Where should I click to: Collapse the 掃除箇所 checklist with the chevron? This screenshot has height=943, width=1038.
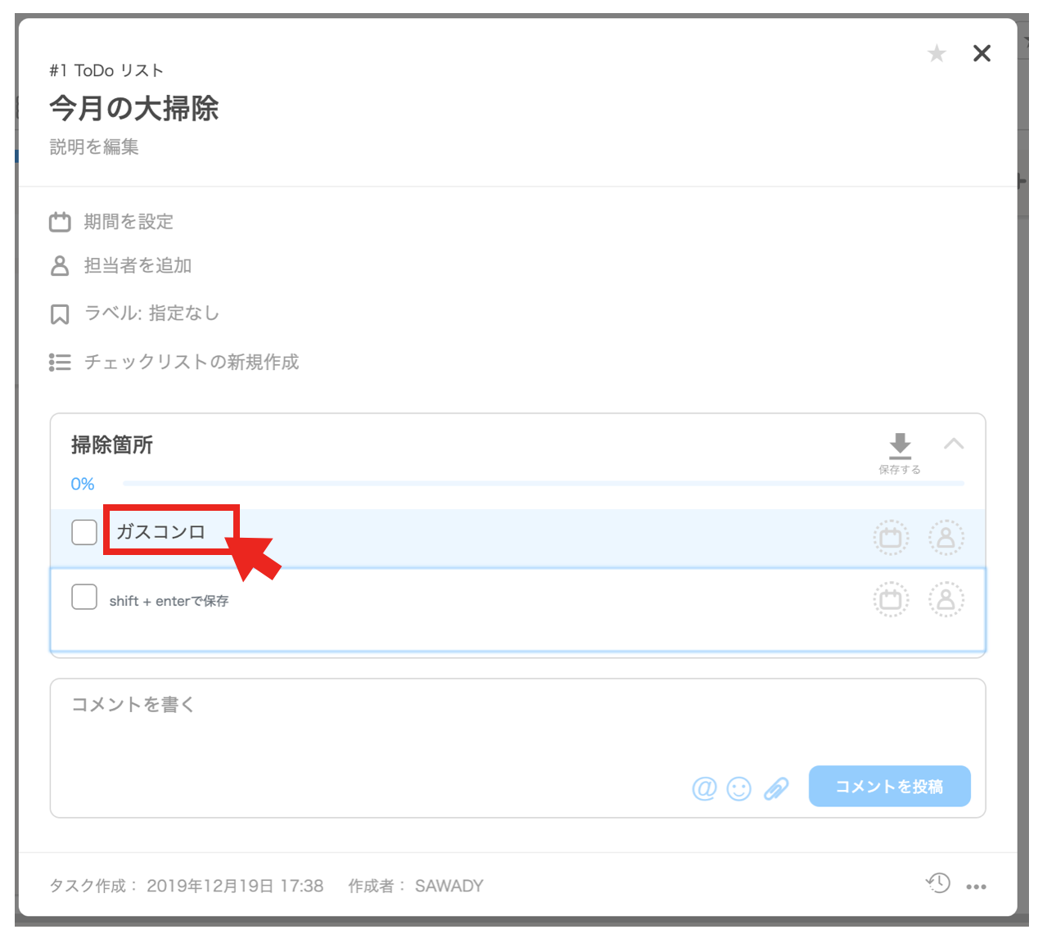(x=954, y=444)
